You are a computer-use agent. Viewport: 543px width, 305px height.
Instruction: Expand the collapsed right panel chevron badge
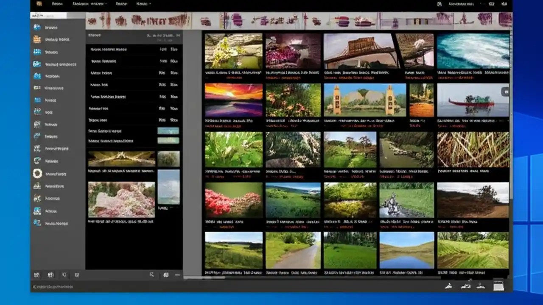pyautogui.click(x=505, y=91)
